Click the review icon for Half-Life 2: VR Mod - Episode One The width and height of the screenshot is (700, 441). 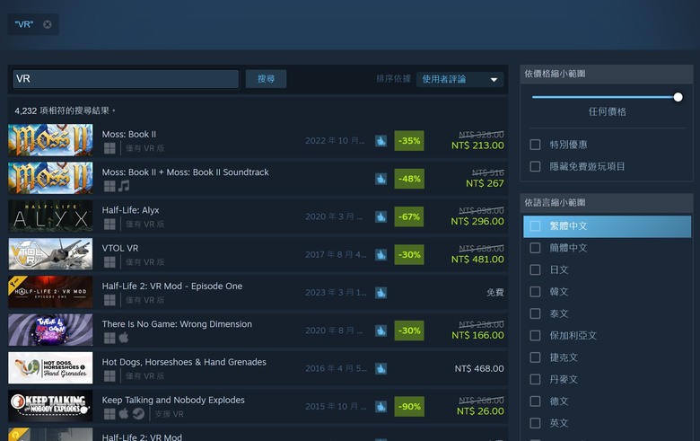pyautogui.click(x=381, y=293)
